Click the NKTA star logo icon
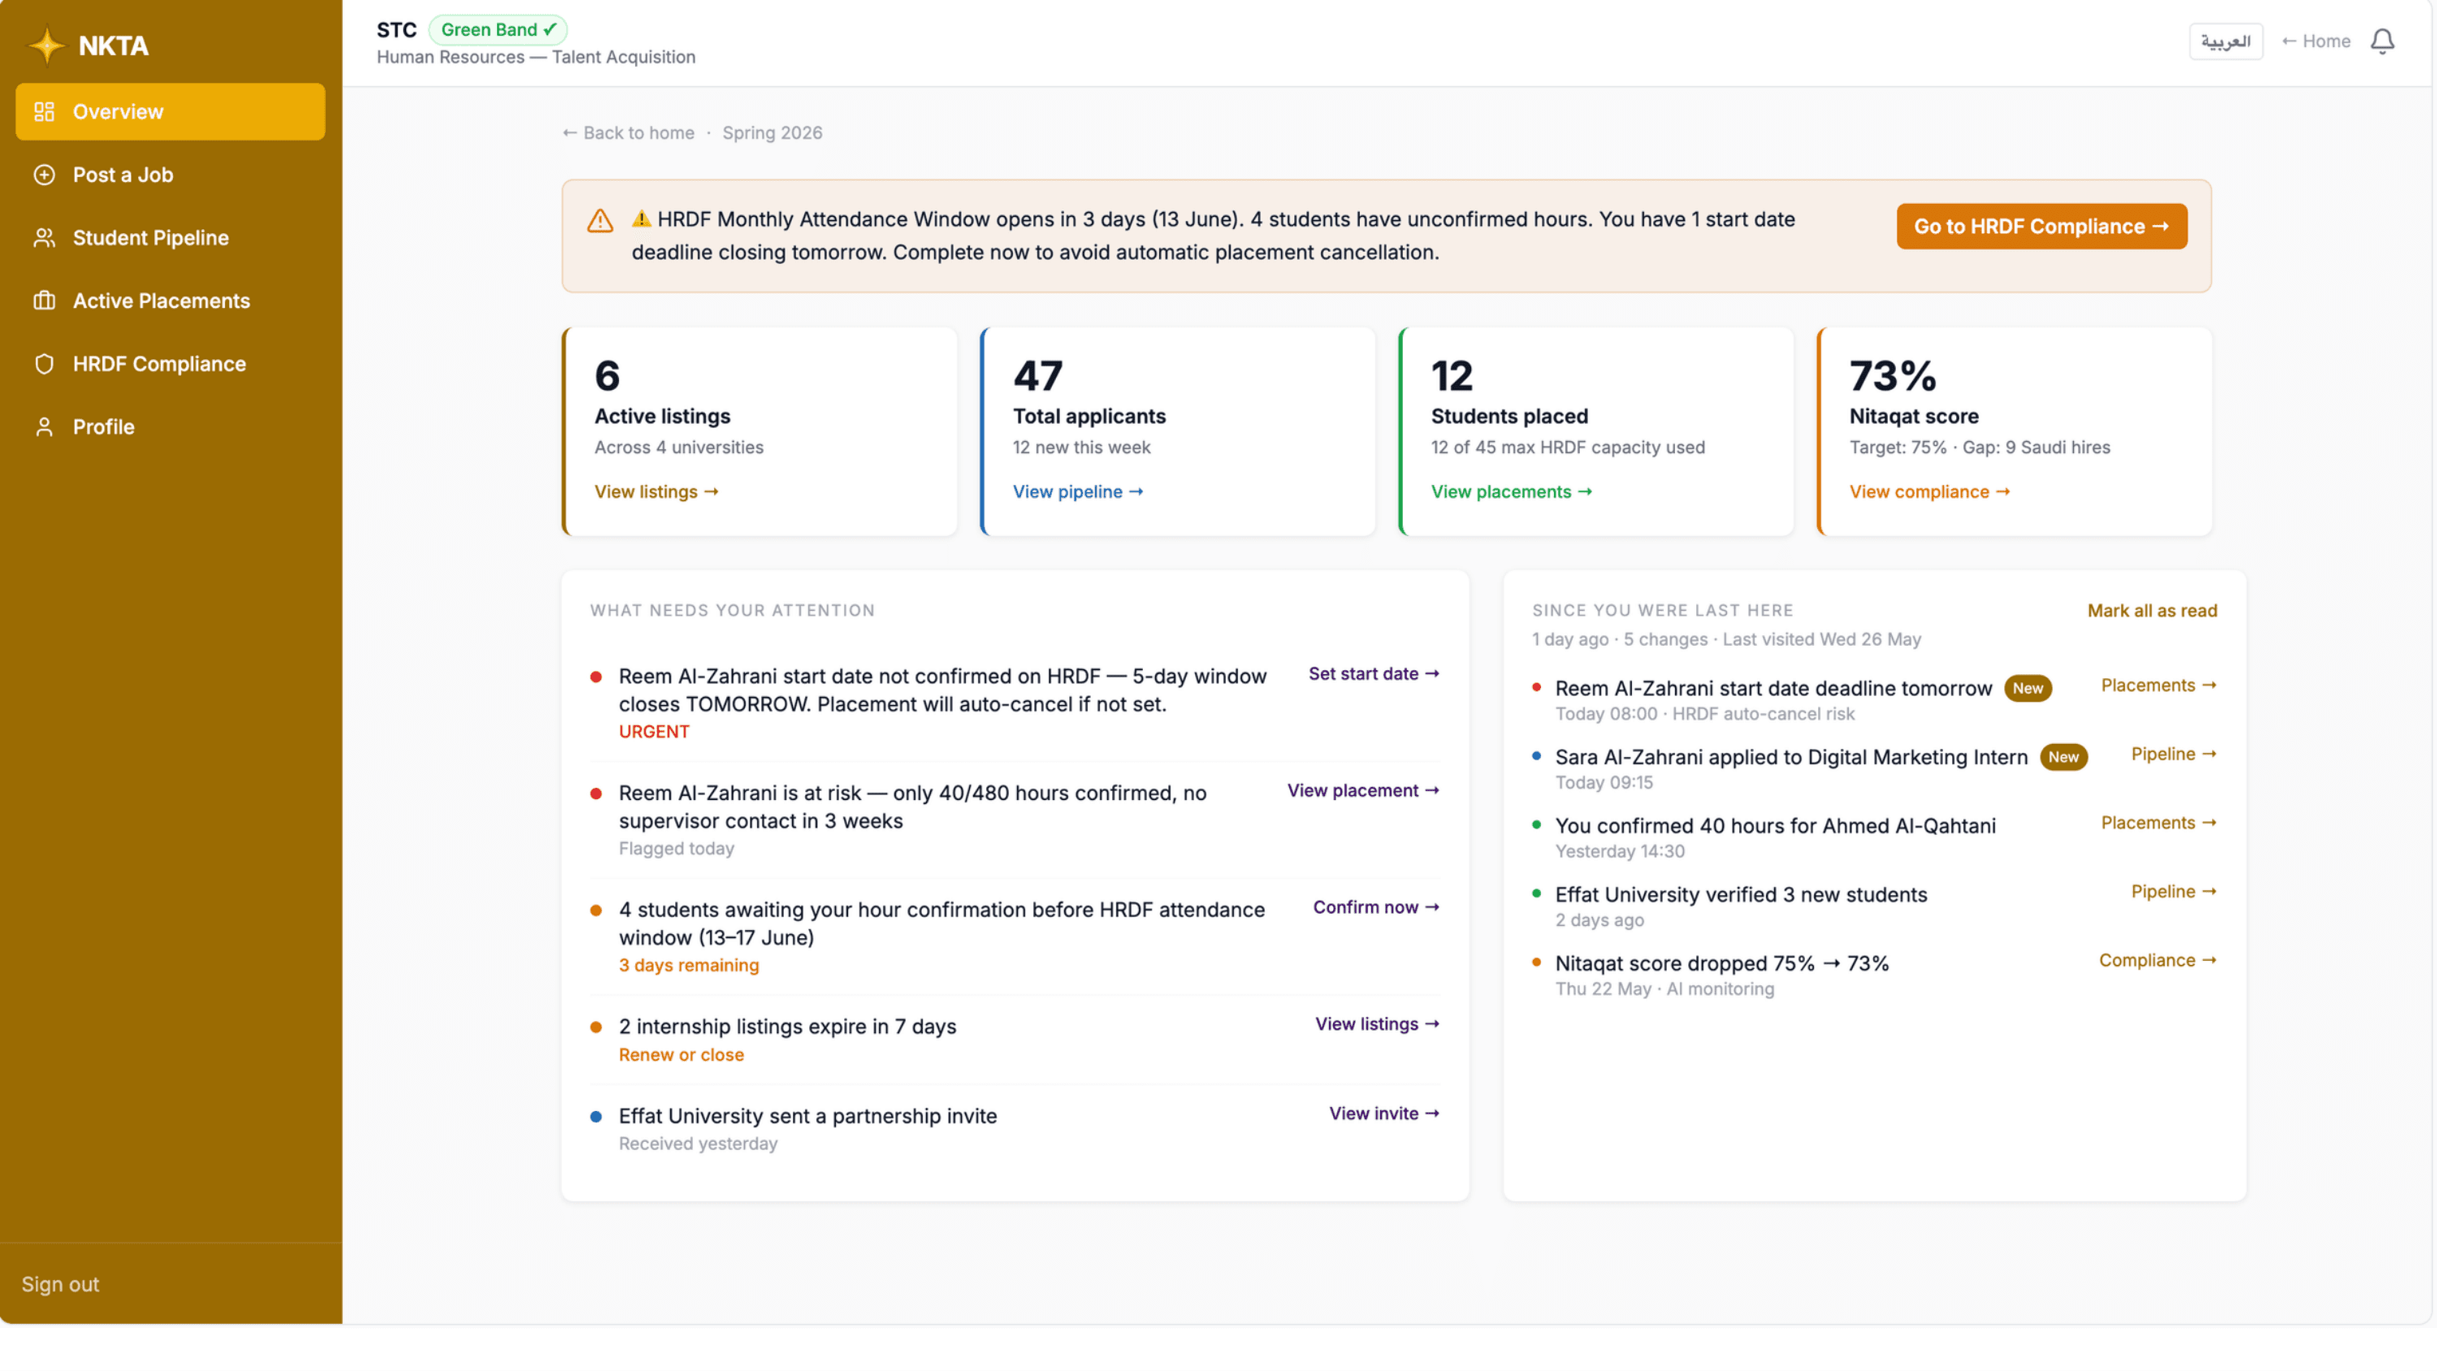The image size is (2437, 1371). pyautogui.click(x=46, y=45)
